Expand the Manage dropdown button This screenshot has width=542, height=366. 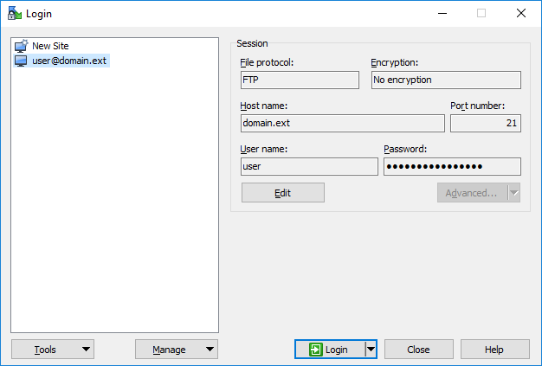pyautogui.click(x=177, y=350)
